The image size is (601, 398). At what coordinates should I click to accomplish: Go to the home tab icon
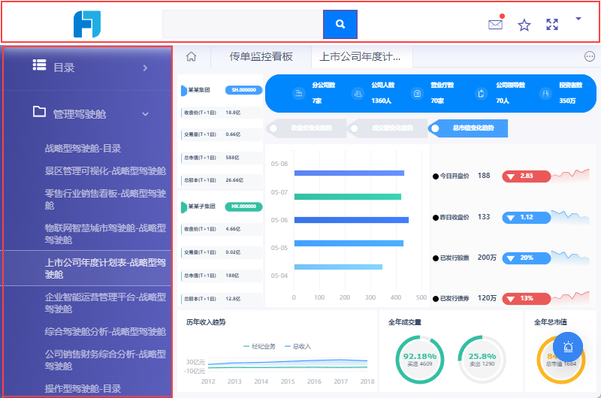pyautogui.click(x=192, y=56)
